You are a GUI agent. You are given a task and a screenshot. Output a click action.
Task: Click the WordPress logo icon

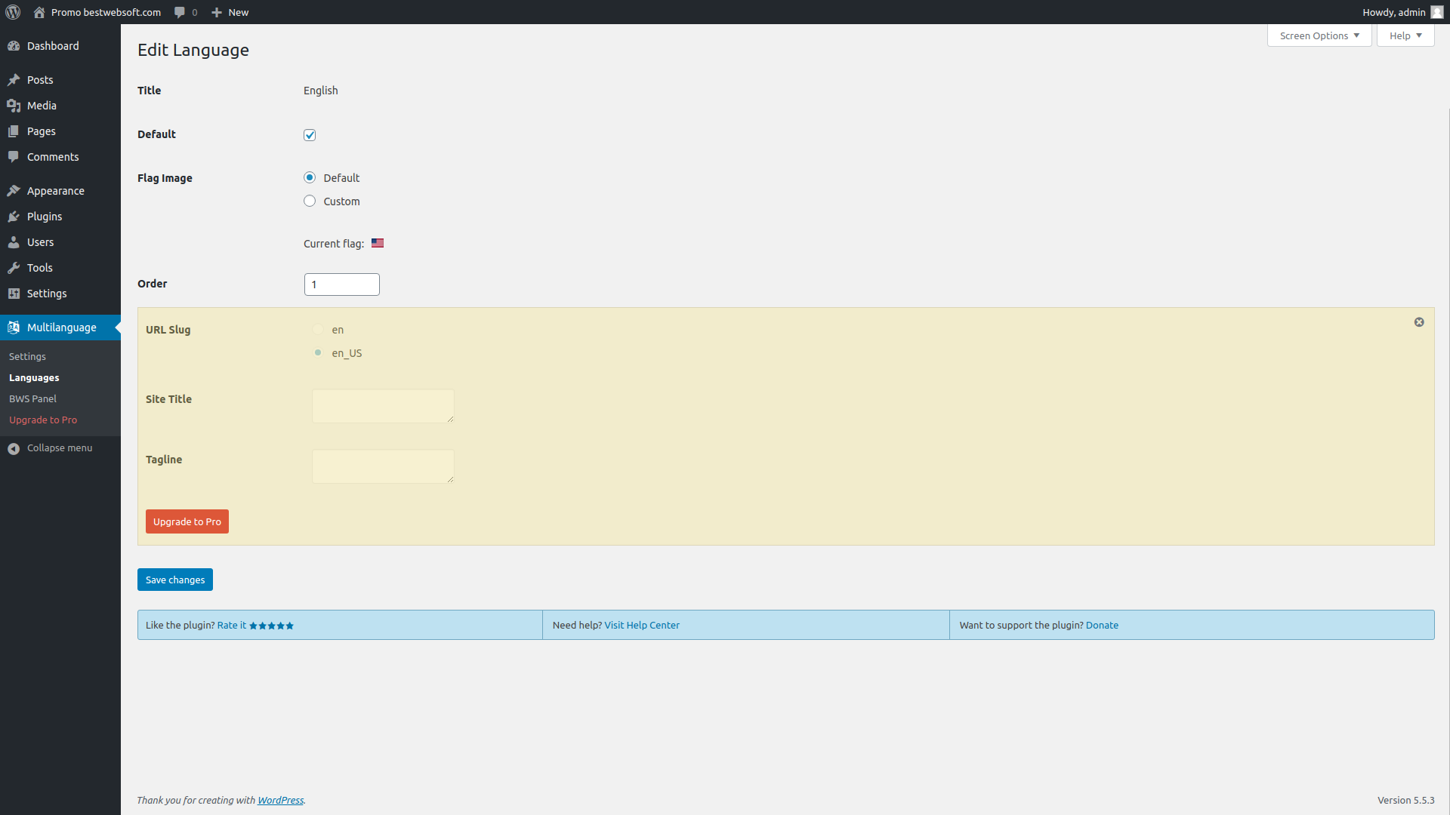[13, 12]
